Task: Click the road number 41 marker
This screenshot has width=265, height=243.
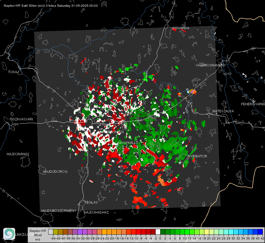Action: 206,79
